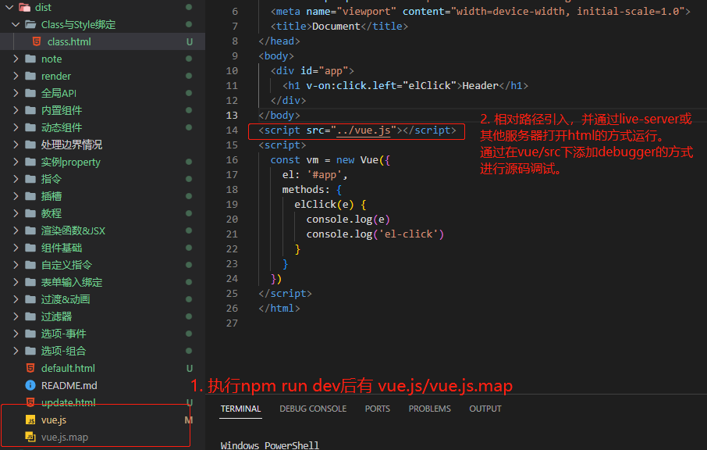Click the folder icon beside render

click(30, 76)
